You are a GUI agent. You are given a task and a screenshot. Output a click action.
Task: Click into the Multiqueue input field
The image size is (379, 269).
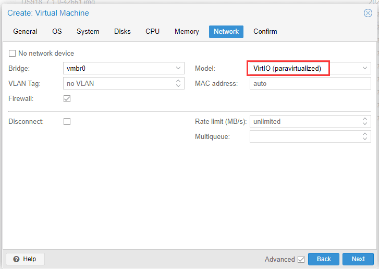[305, 136]
